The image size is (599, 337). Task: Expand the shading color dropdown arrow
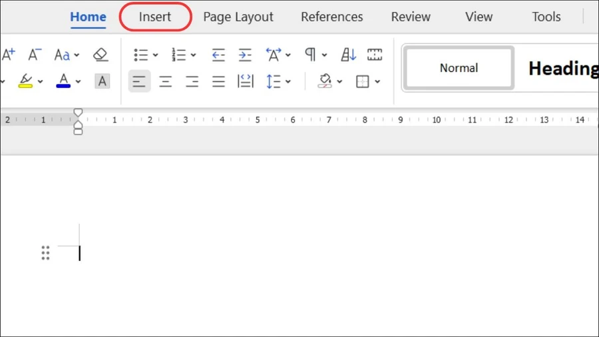coord(339,82)
